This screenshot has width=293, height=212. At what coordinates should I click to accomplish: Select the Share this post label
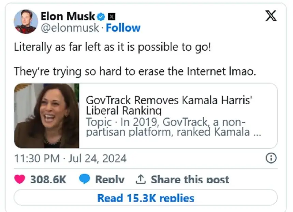(190, 179)
